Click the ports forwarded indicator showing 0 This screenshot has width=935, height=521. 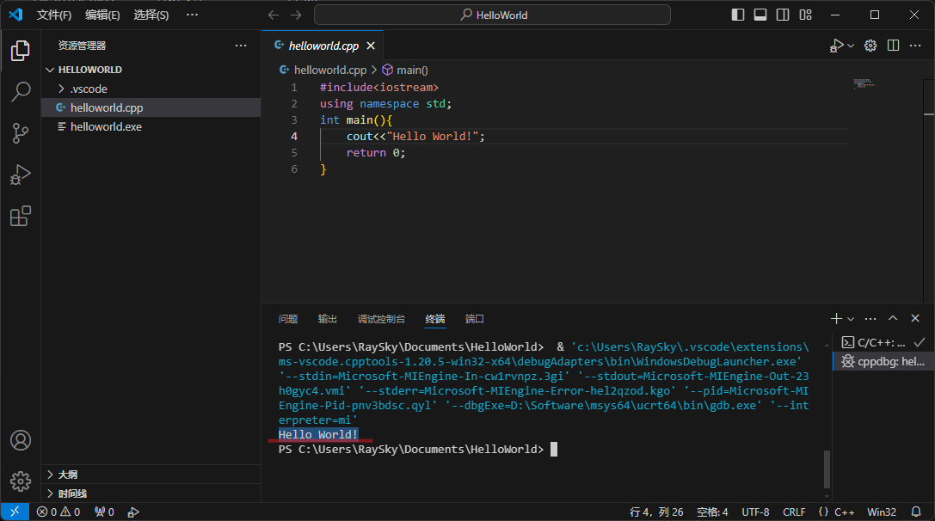pos(104,512)
